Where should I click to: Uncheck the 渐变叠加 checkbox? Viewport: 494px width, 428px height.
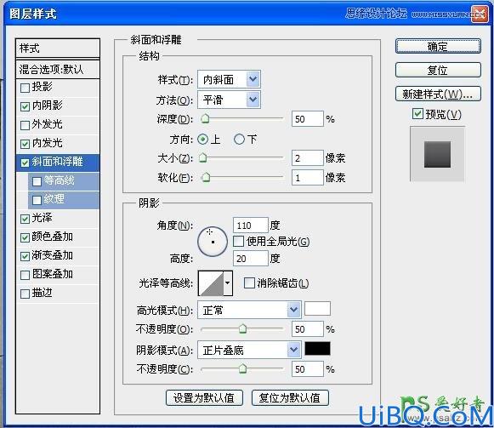coord(25,256)
